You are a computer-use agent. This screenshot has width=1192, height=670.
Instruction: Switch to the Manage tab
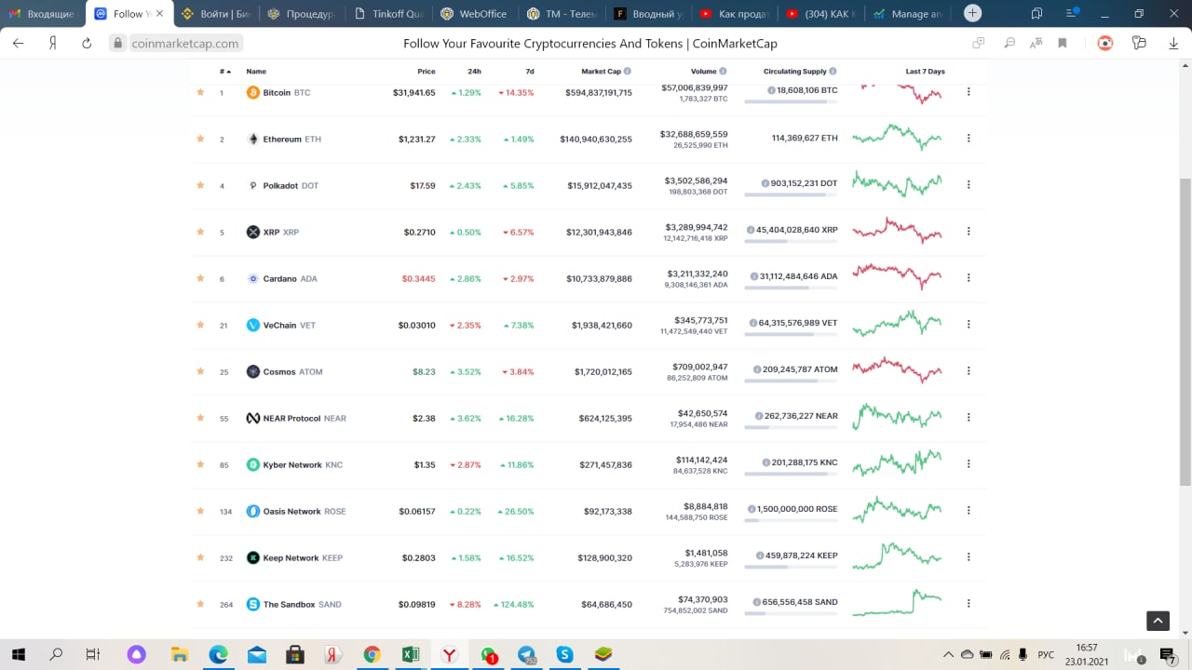pyautogui.click(x=908, y=14)
